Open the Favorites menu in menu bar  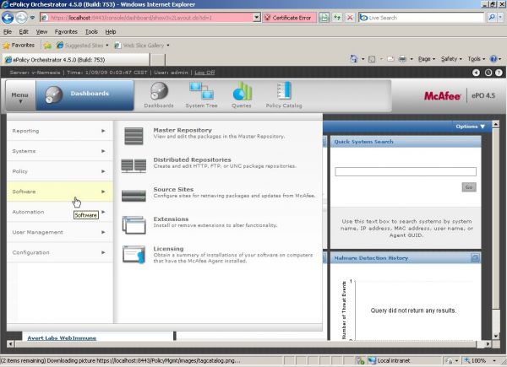(x=66, y=31)
